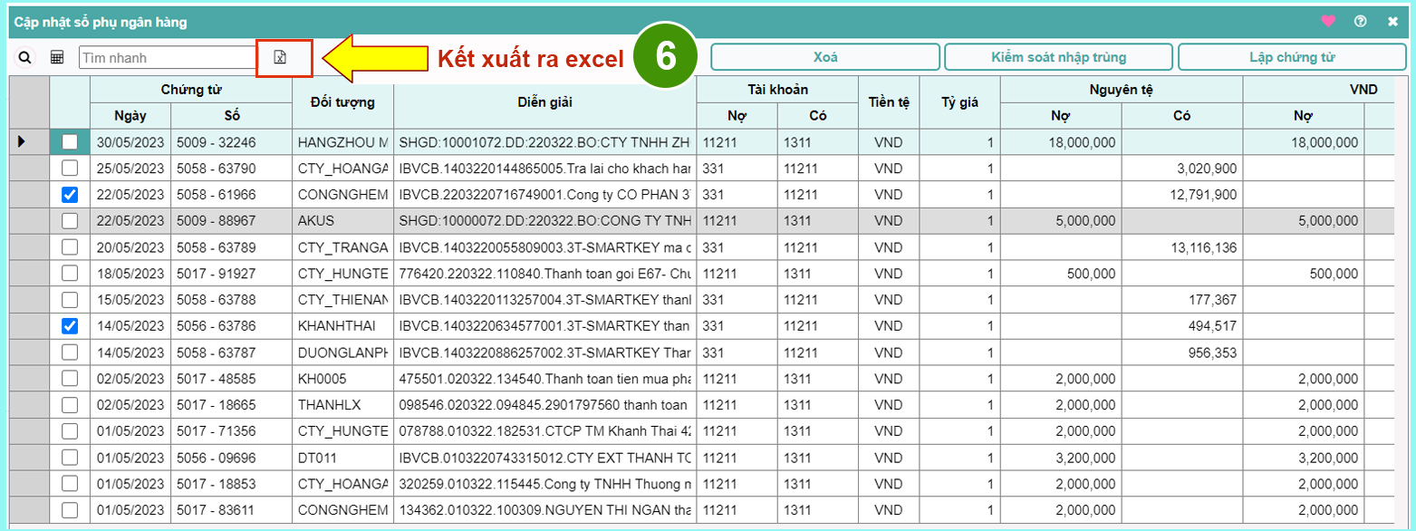Open the help question mark icon
The height and width of the screenshot is (531, 1416).
point(1360,21)
